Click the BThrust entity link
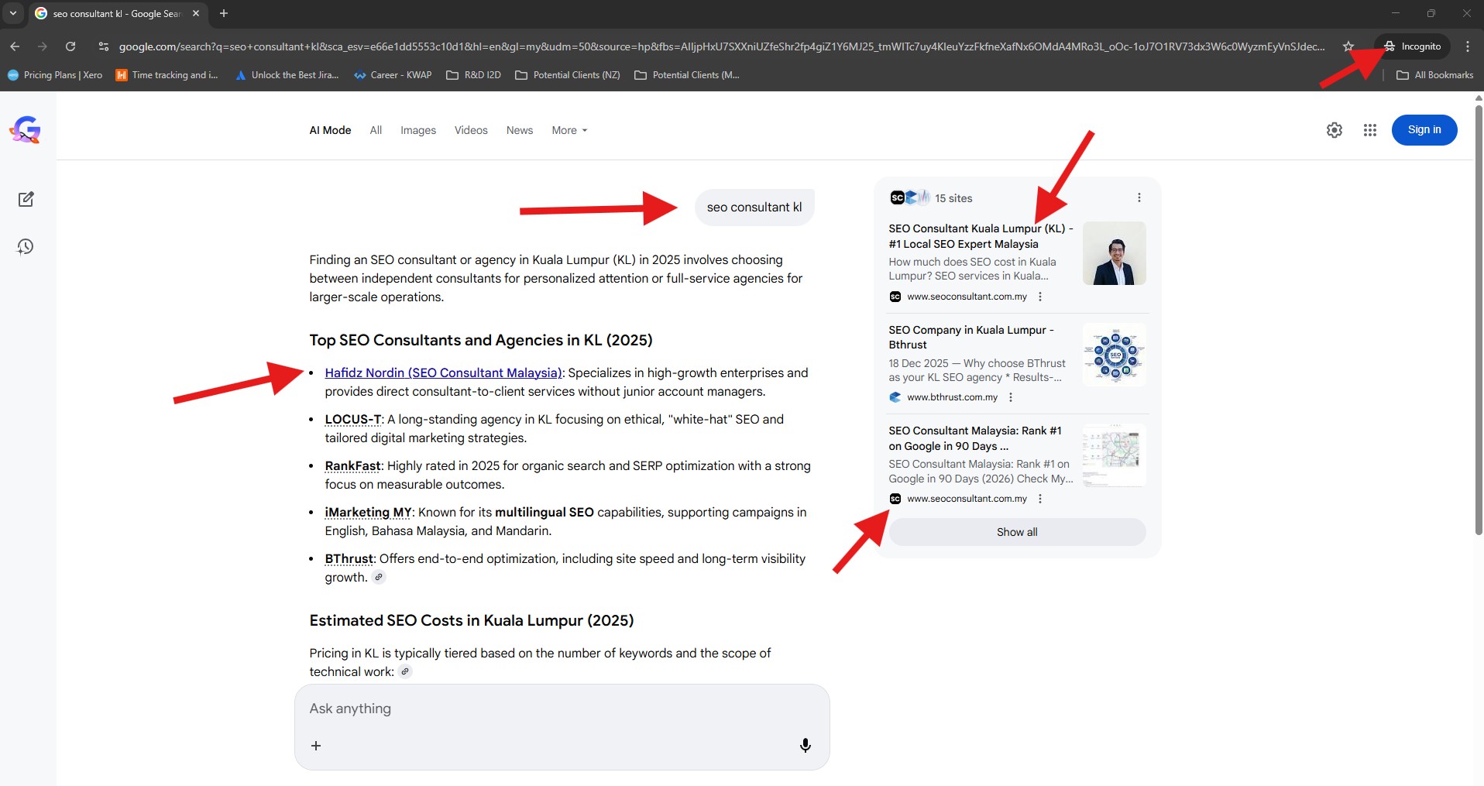 (x=349, y=558)
